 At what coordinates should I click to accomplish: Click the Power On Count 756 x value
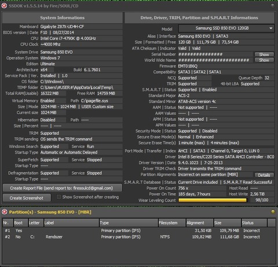coord(183,188)
